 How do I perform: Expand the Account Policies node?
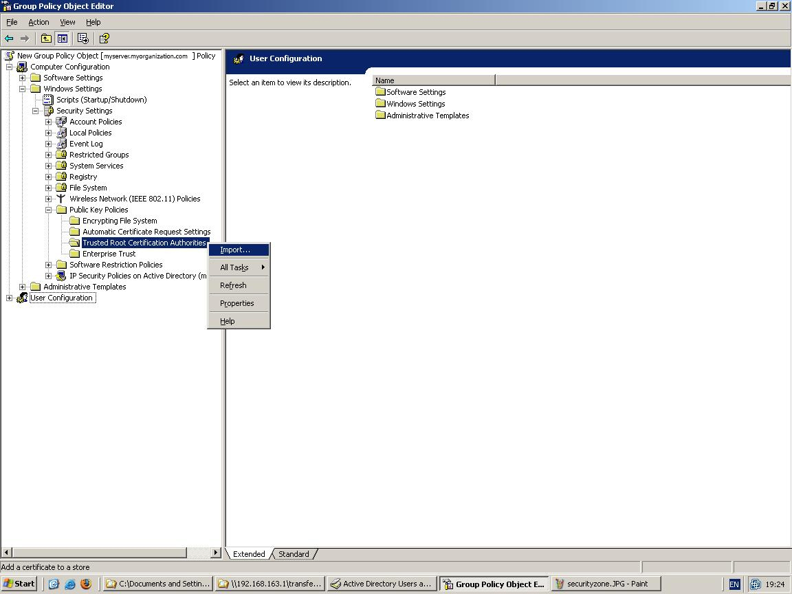(49, 122)
